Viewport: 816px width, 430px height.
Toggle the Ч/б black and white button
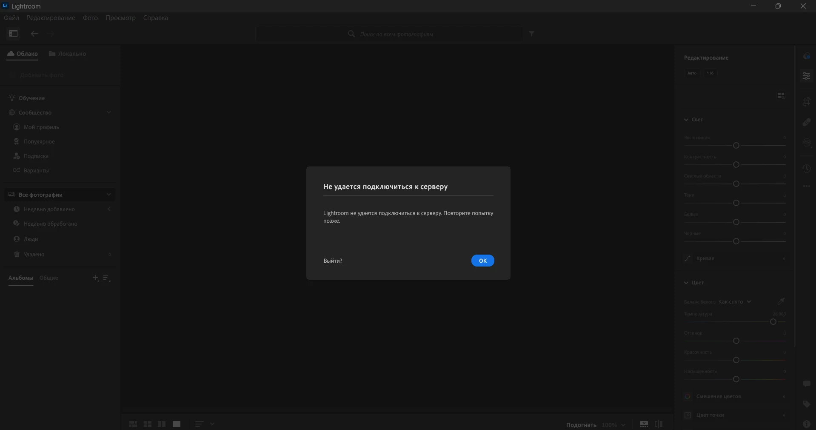710,73
